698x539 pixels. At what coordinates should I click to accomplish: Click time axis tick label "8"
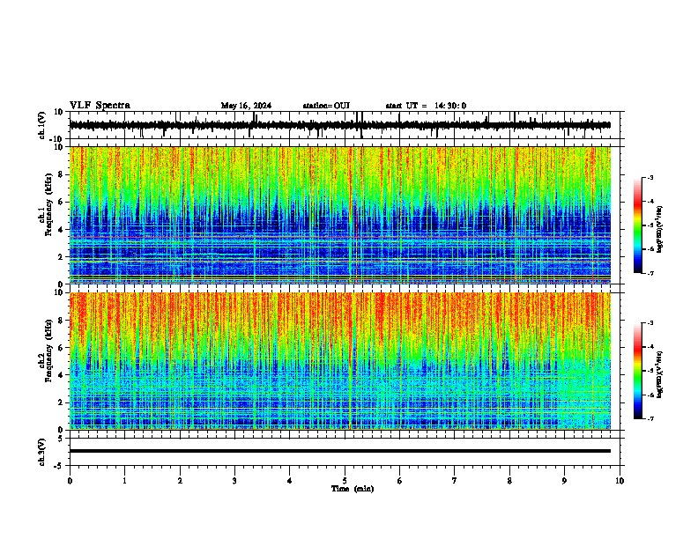(x=509, y=481)
